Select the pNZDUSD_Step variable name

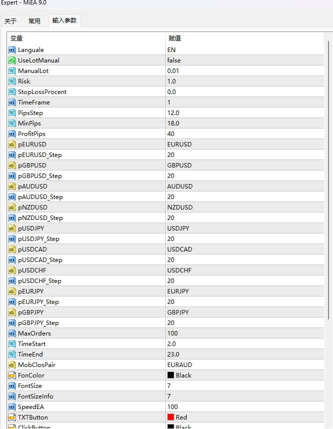[x=40, y=218]
